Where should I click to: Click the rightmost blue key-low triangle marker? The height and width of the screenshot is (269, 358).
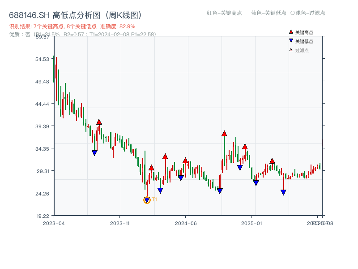pos(283,192)
